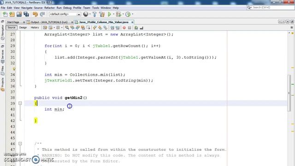Click the Find Previous Occurrence icon

click(72, 28)
